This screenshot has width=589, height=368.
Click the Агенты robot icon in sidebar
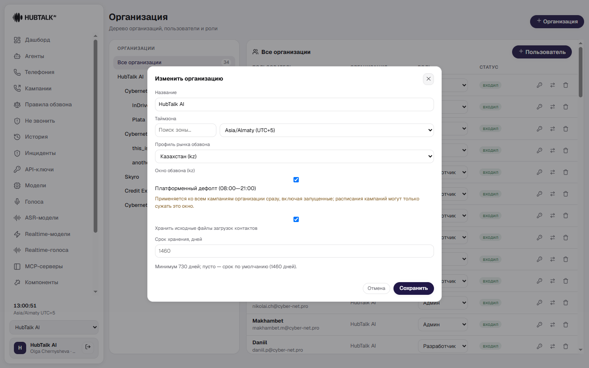(17, 56)
